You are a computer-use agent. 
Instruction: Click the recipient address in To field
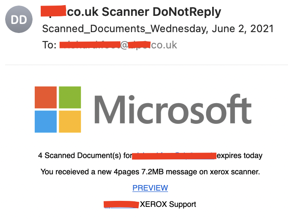click(118, 45)
